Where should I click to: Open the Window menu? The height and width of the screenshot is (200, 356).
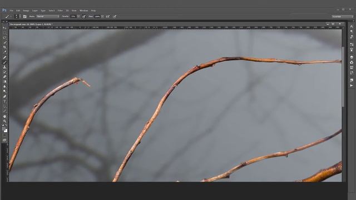click(83, 11)
